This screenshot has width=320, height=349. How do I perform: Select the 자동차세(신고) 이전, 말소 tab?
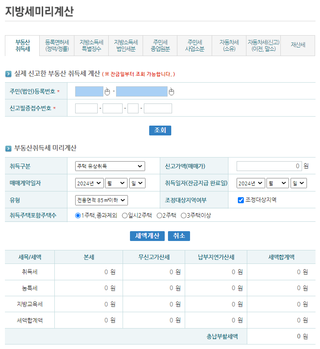pyautogui.click(x=264, y=46)
